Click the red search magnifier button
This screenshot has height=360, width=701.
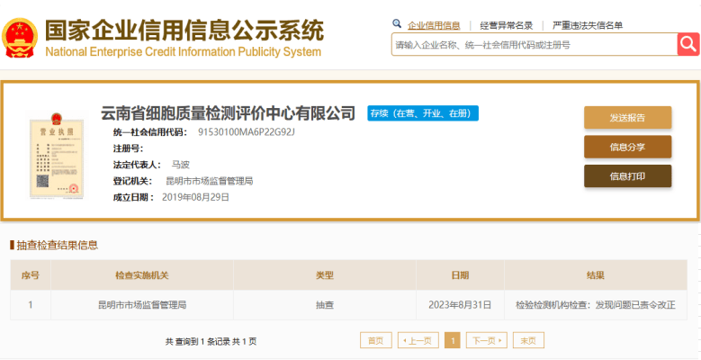[688, 44]
